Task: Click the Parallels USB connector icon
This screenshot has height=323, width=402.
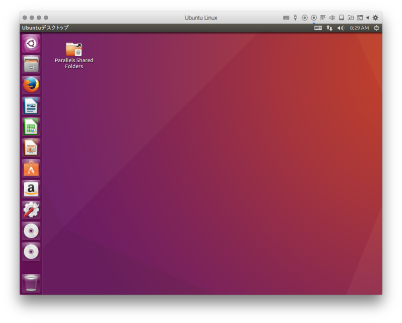Action: (x=295, y=18)
